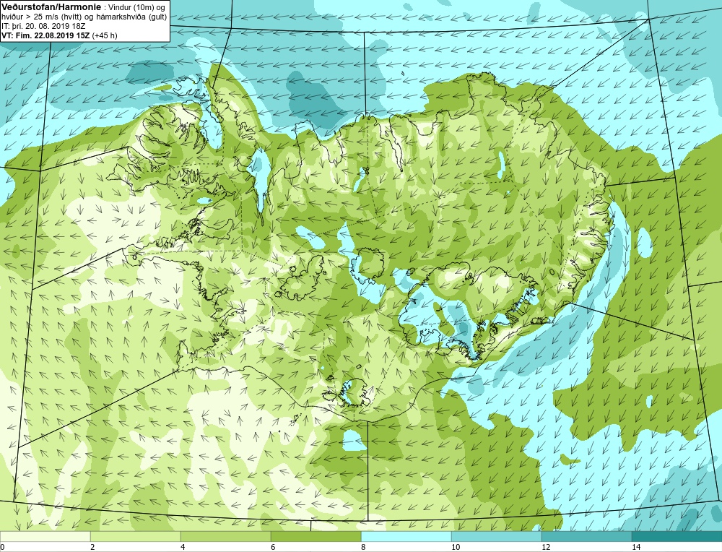Click the 4–6 m/s green legend swatch
722x552 pixels.
click(225, 536)
